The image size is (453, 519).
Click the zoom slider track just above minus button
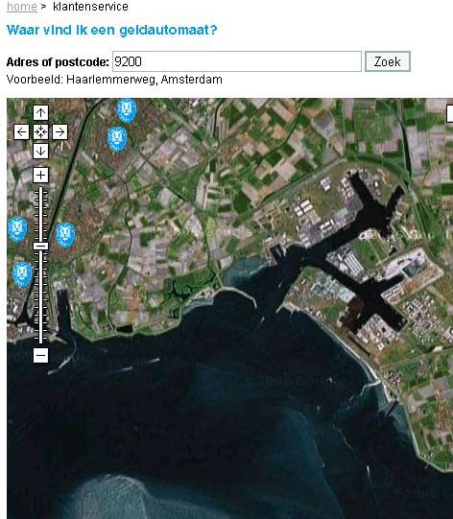point(40,338)
